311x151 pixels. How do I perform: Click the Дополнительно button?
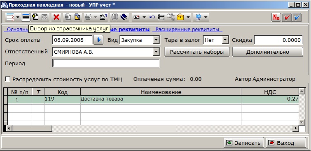pyautogui.click(x=268, y=52)
